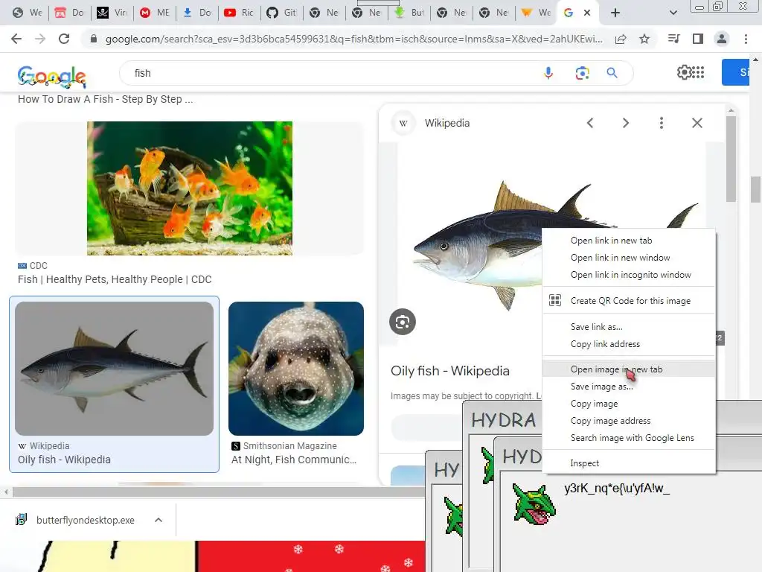Viewport: 762px width, 572px height.
Task: Open the At Night, Fish Communic... result link
Action: click(293, 460)
